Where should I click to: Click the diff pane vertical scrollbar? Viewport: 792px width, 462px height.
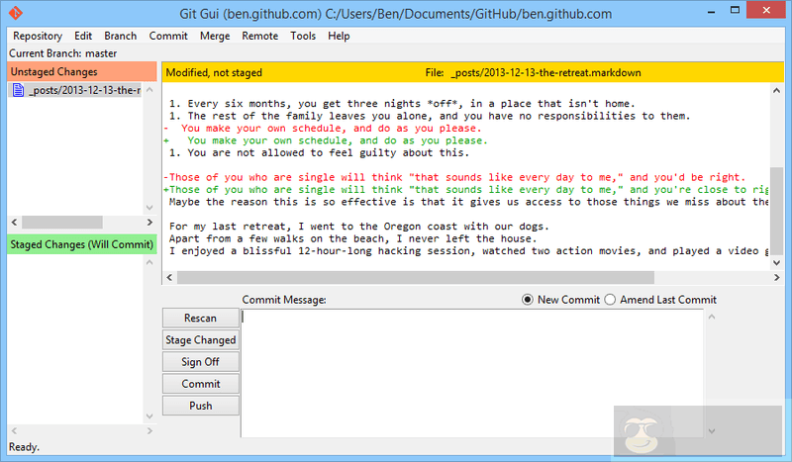pyautogui.click(x=776, y=198)
